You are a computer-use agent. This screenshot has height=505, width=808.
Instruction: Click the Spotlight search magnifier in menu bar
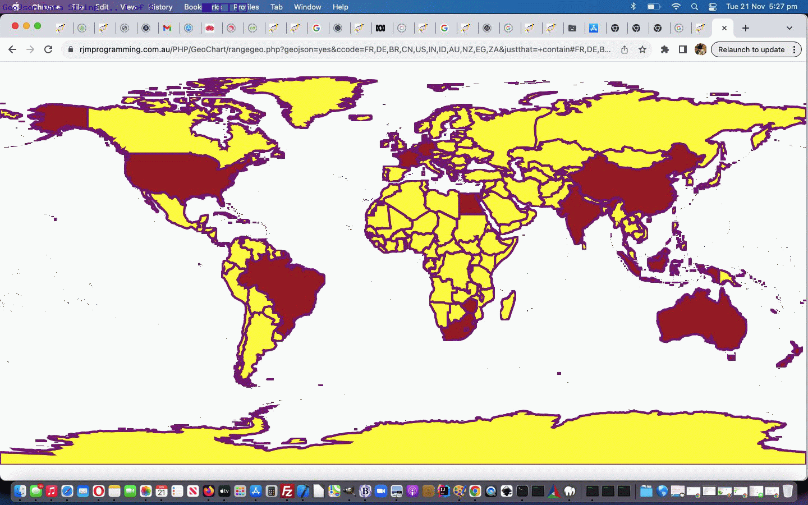click(x=695, y=7)
